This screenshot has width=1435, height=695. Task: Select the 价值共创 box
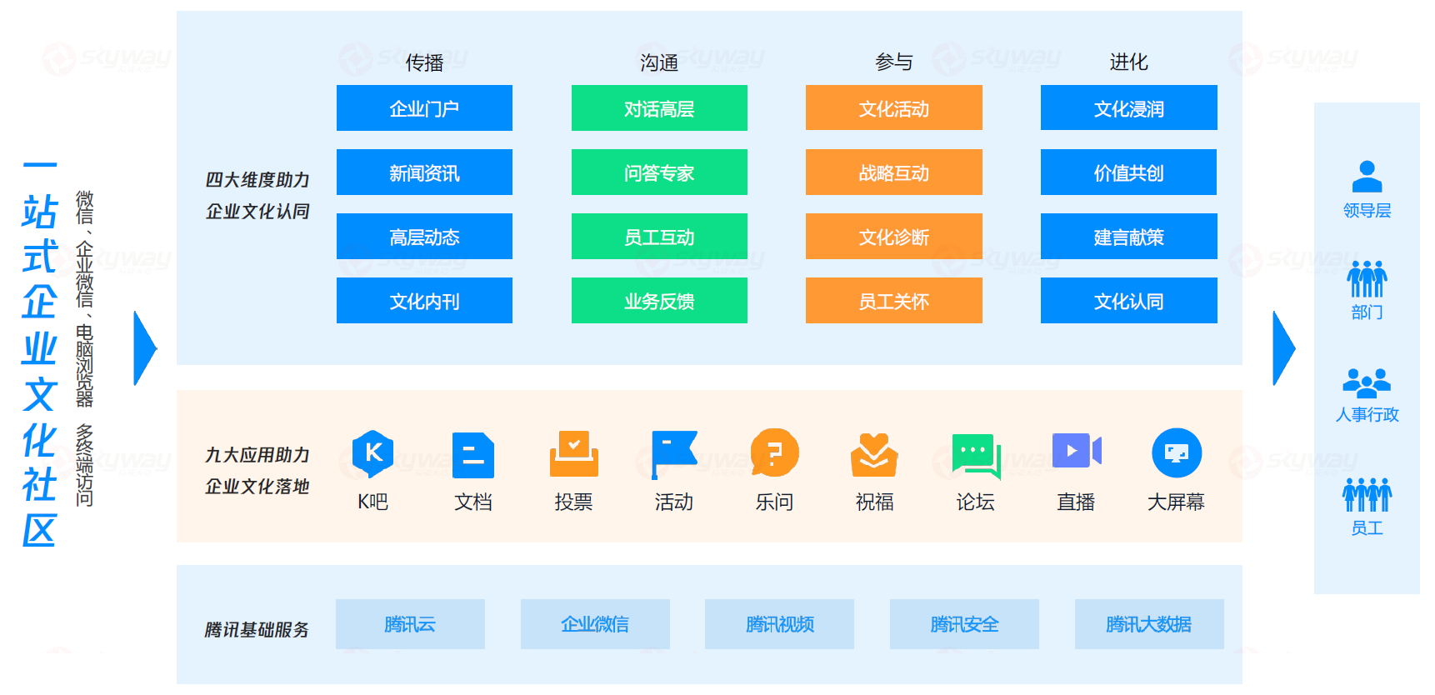pos(1129,172)
